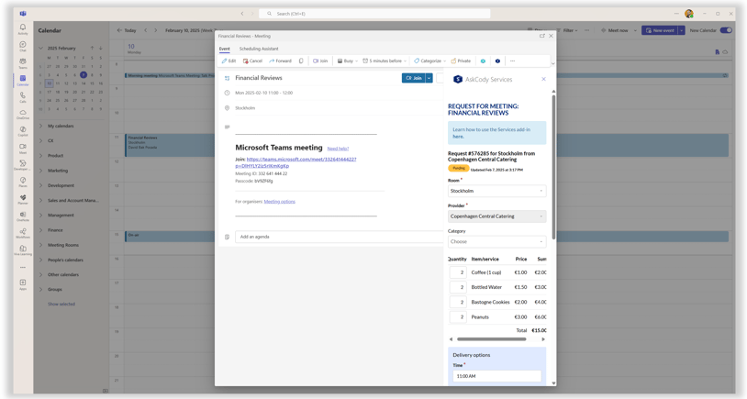Click the copy icon in meeting toolbar
This screenshot has width=747, height=399.
[301, 61]
